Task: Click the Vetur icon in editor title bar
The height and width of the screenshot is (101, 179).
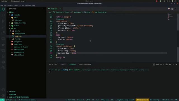Action: coord(169,9)
